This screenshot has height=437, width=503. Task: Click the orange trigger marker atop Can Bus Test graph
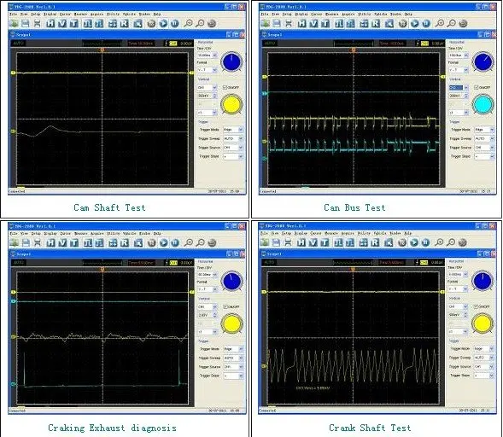point(354,50)
